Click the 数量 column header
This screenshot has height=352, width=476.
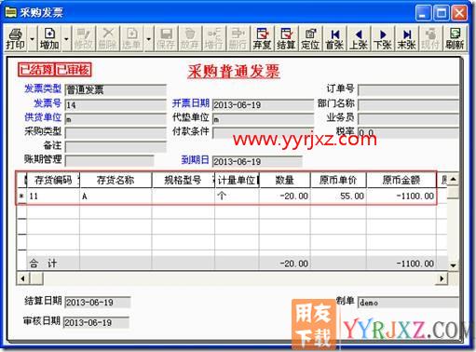click(285, 180)
